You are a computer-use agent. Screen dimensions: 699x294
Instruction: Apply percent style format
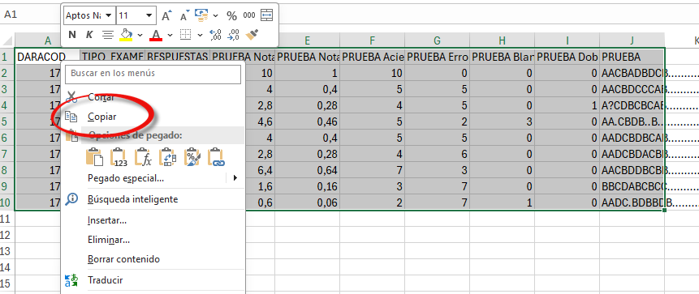[231, 16]
